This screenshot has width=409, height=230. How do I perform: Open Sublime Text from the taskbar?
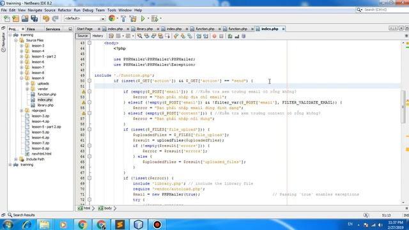click(x=120, y=224)
